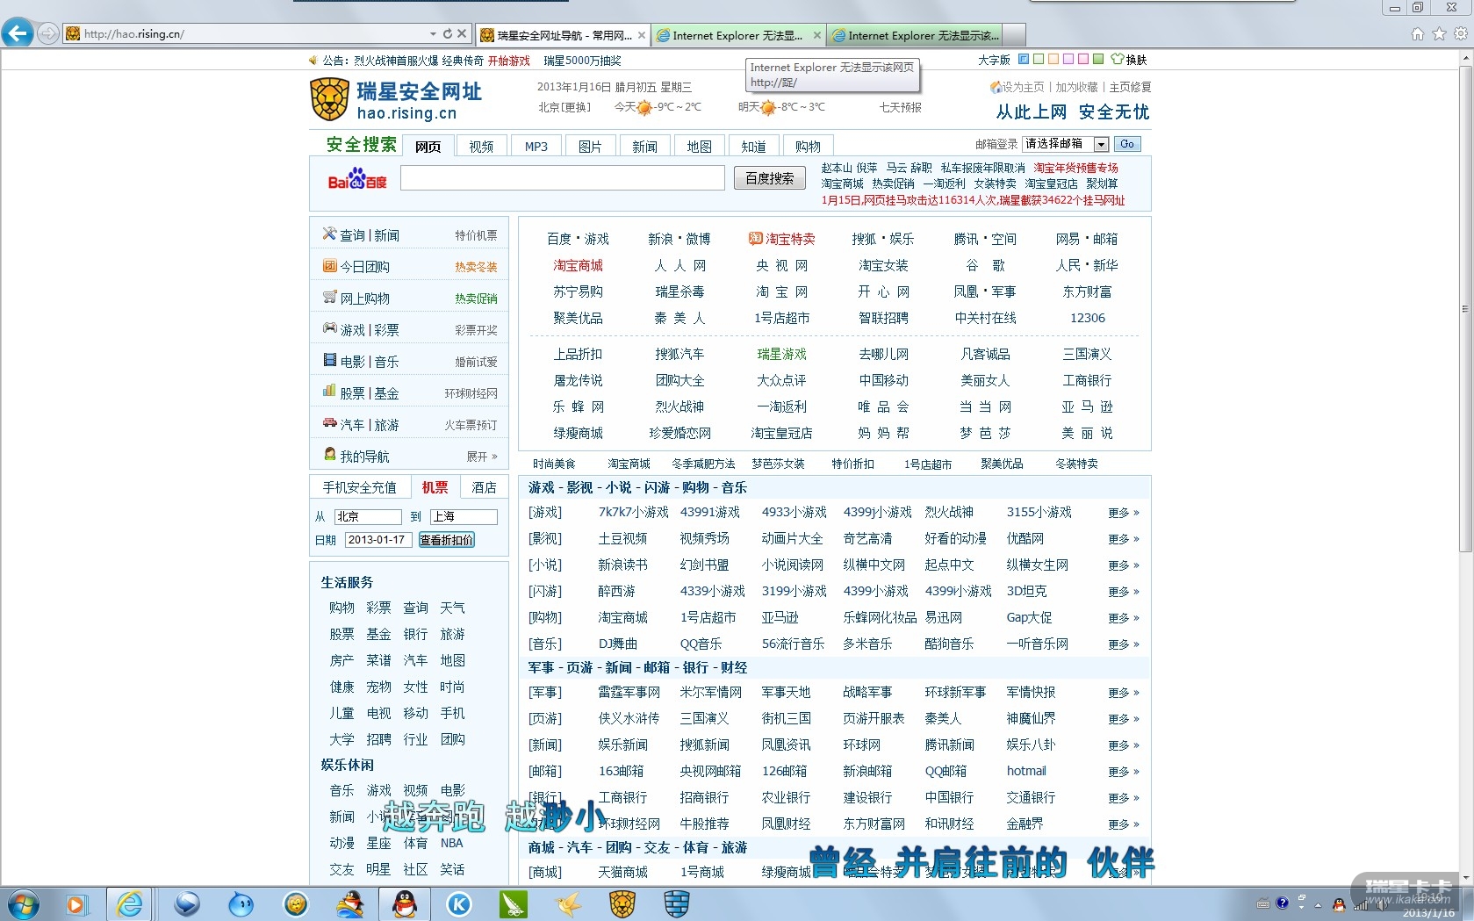Open the blue water-drop messenger taskbar icon
This screenshot has height=921, width=1474.
pos(241,903)
